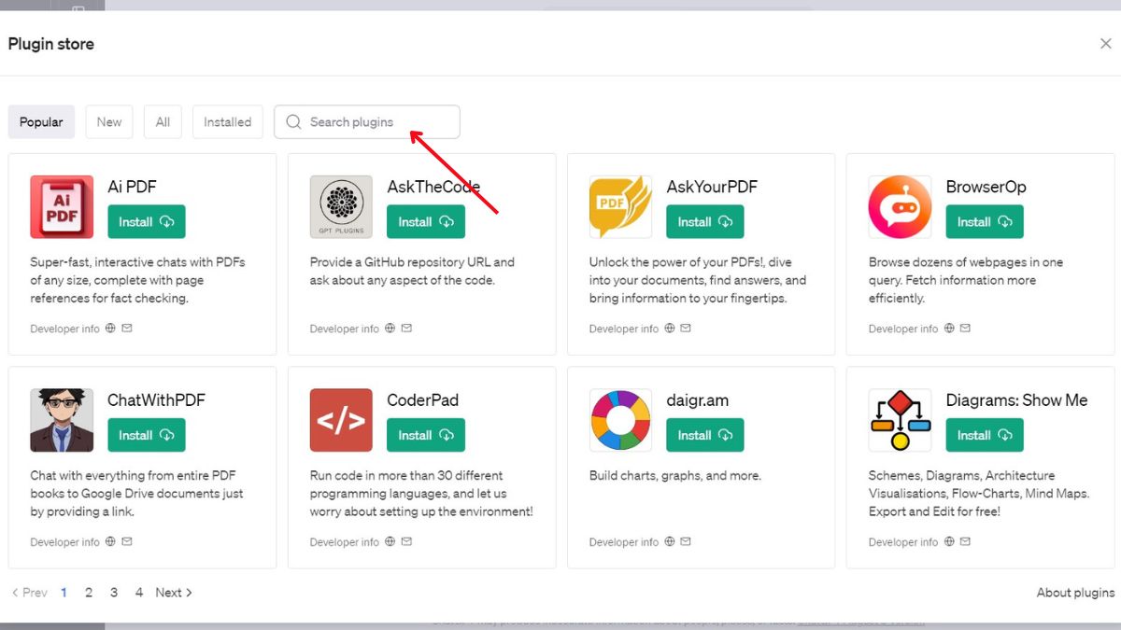Open the daigr.am developer website globe icon

click(669, 541)
